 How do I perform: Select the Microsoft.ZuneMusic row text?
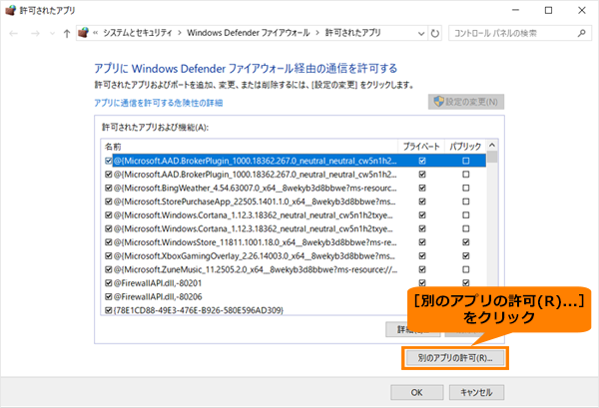[x=256, y=269]
